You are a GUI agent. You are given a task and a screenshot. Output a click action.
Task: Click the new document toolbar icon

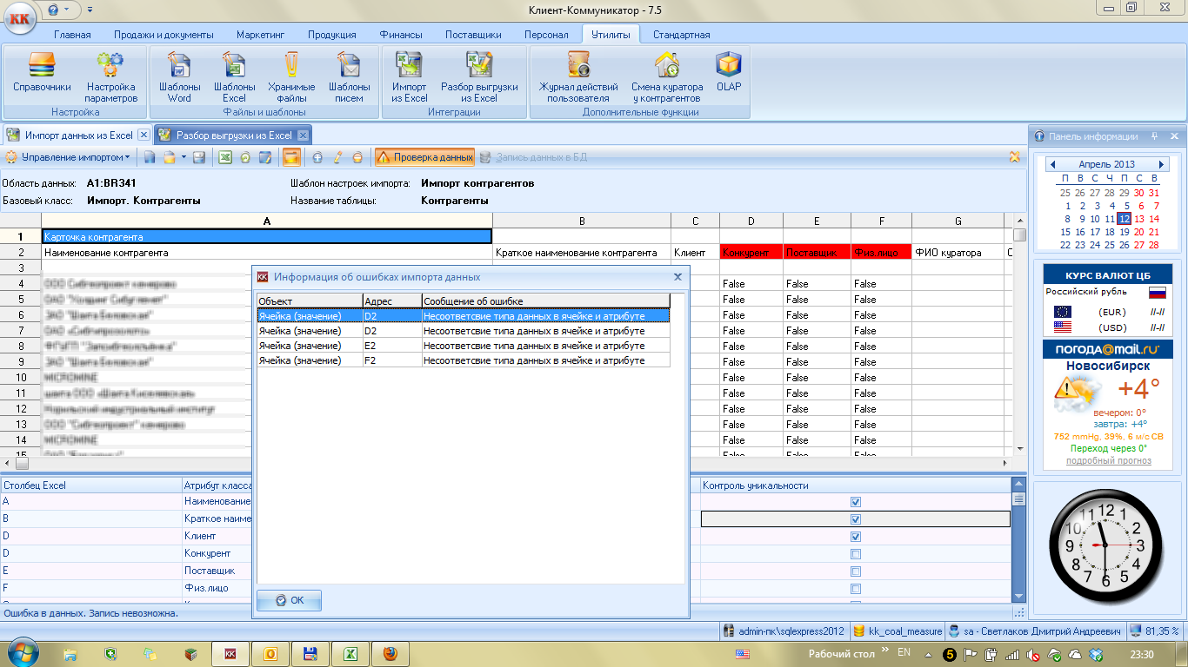coord(150,157)
